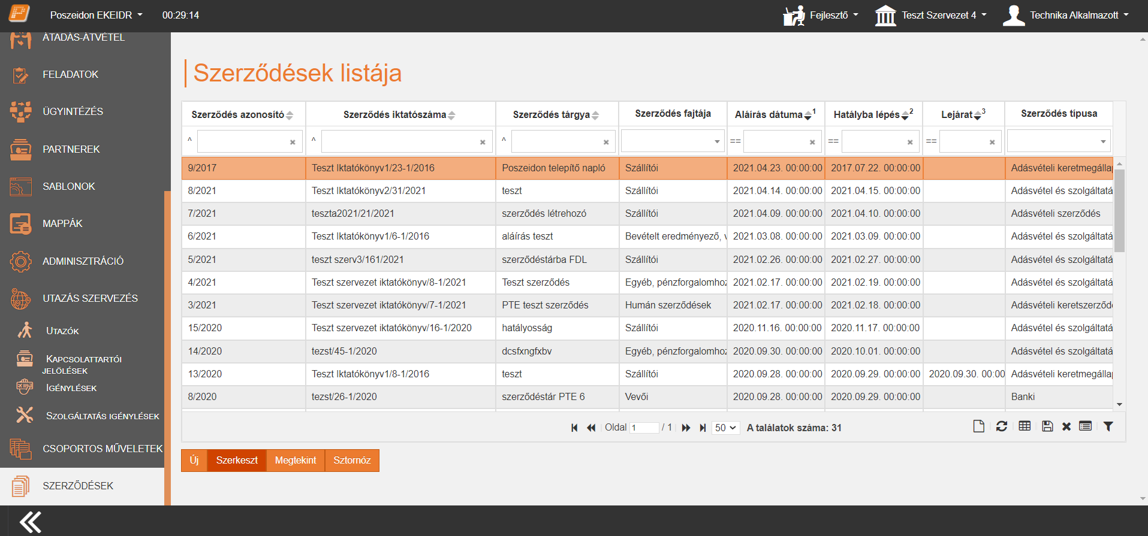
Task: Sort by Aláírás dátuma column
Action: (775, 114)
